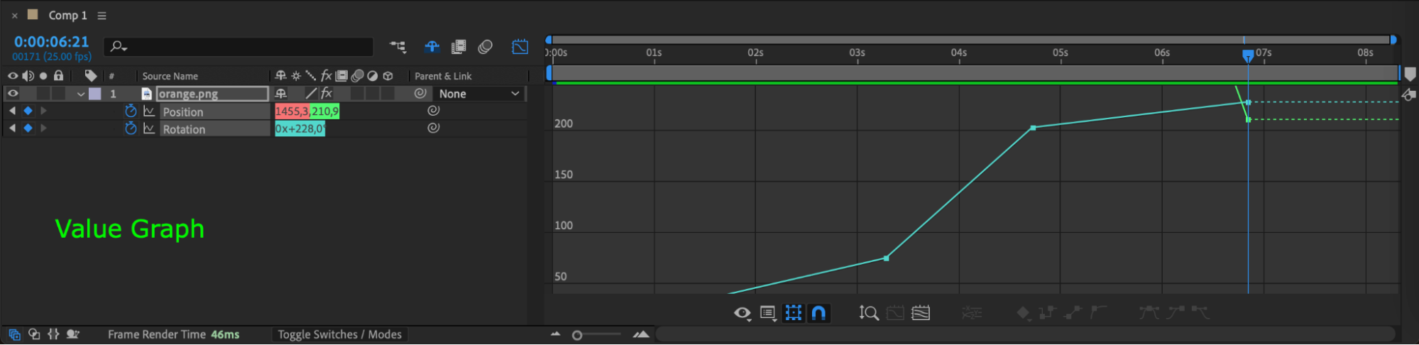The width and height of the screenshot is (1419, 345).
Task: Click Toggle Switches / Modes
Action: click(339, 334)
